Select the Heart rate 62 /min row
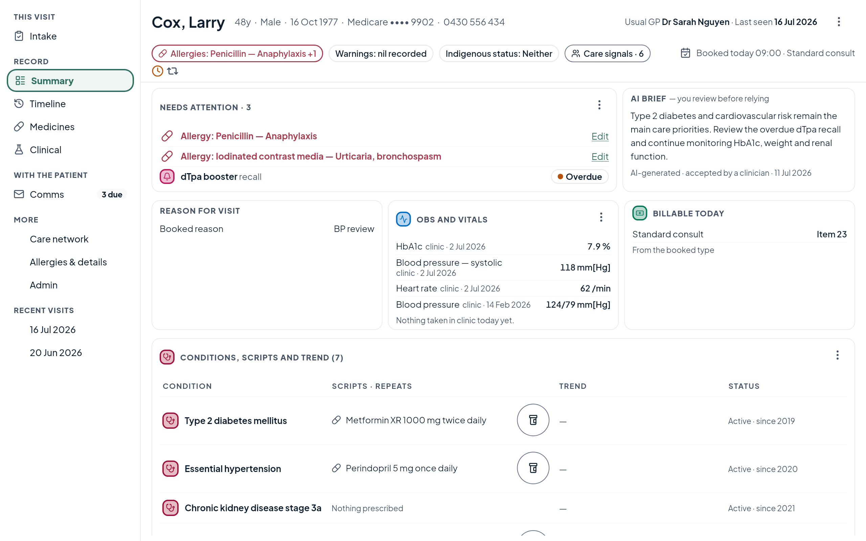Screen dimensions: 866x541 point(503,288)
